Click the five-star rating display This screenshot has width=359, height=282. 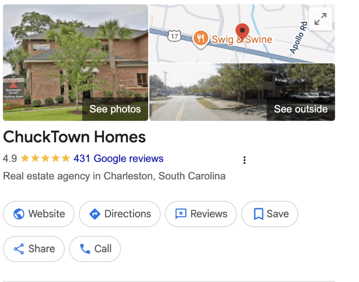click(45, 158)
